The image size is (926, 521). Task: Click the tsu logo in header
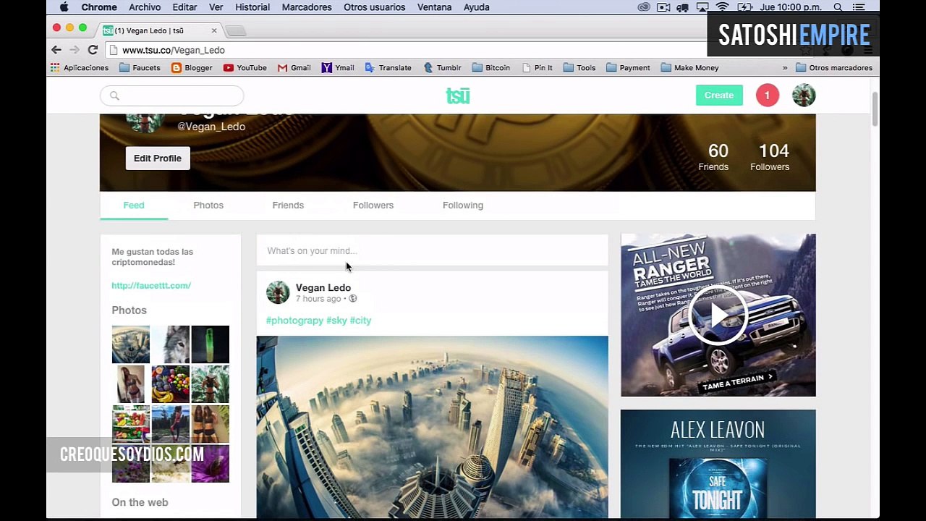pos(458,96)
